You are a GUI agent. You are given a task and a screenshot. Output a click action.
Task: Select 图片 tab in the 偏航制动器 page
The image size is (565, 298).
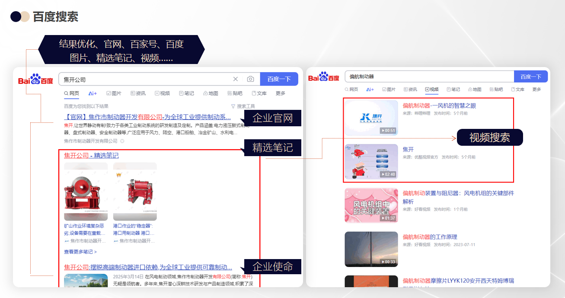389,90
